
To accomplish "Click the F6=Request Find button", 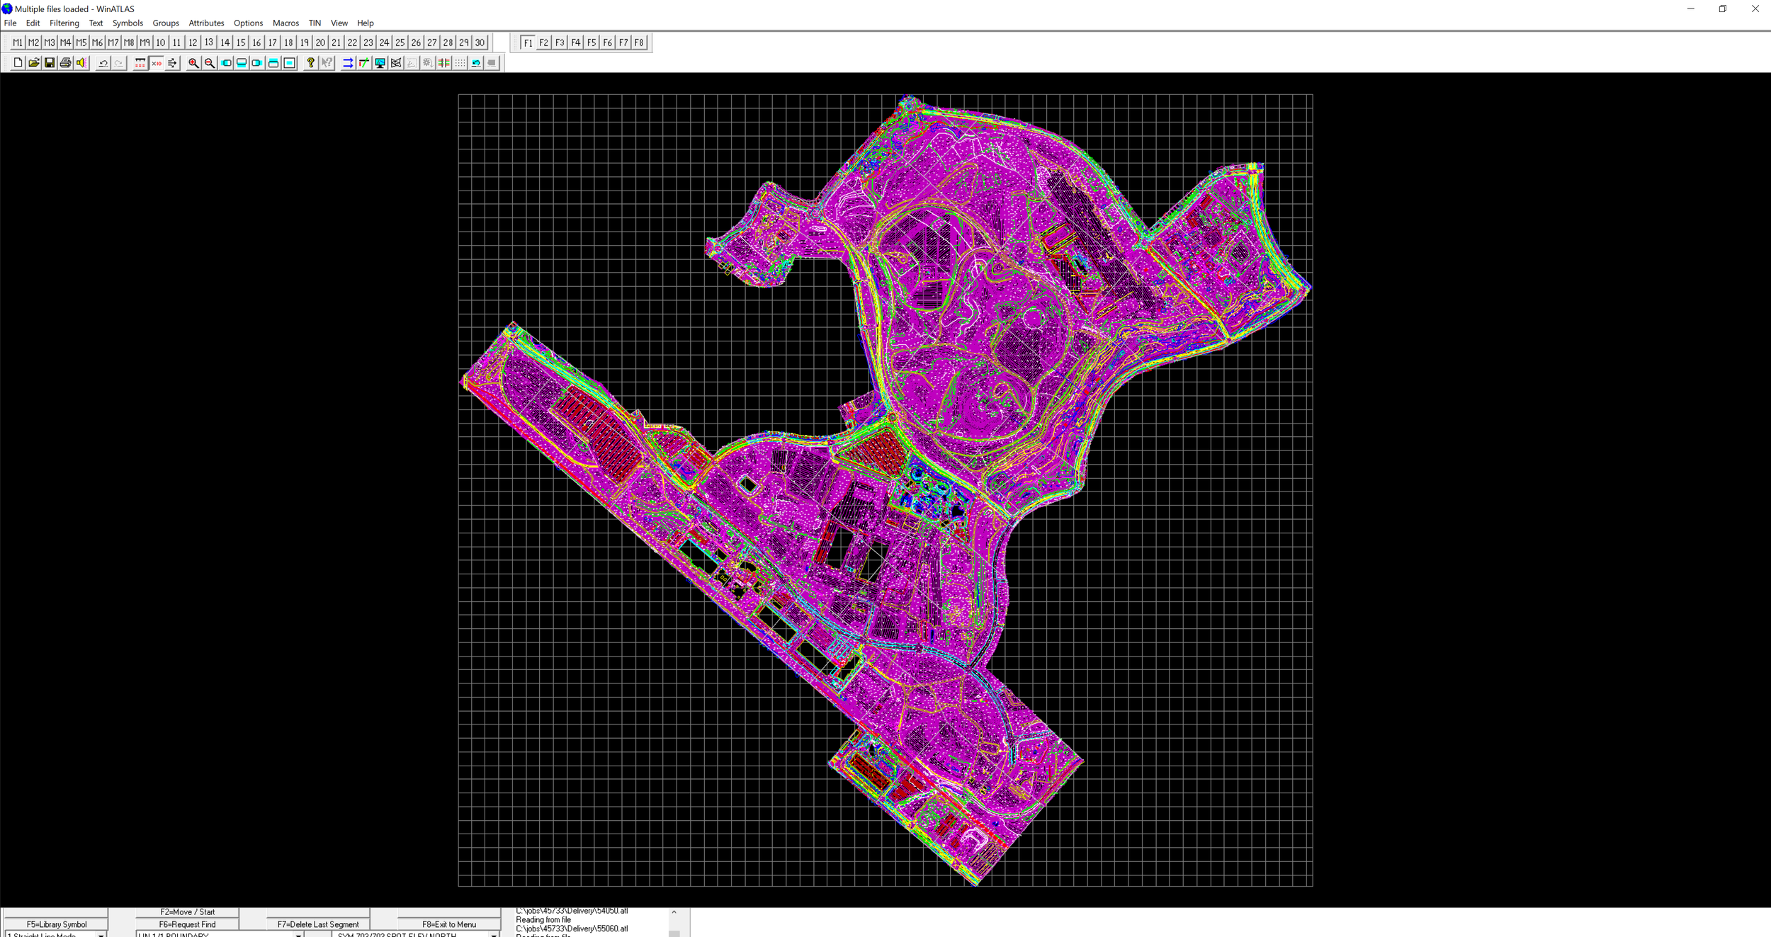I will (x=187, y=924).
